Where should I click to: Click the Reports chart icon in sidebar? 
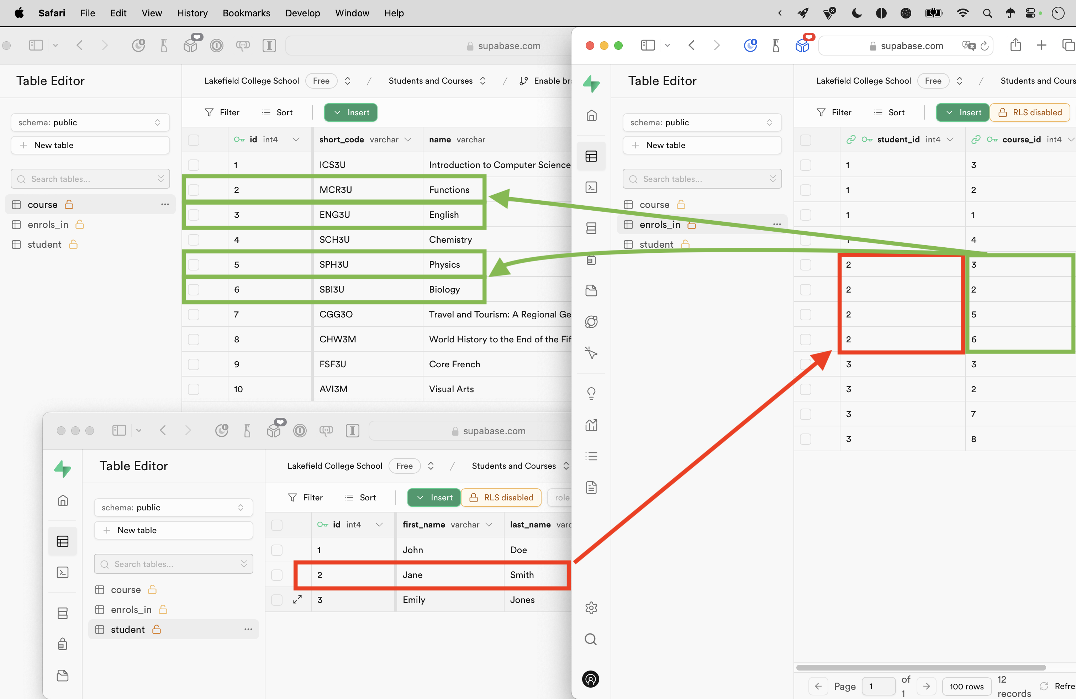coord(591,425)
